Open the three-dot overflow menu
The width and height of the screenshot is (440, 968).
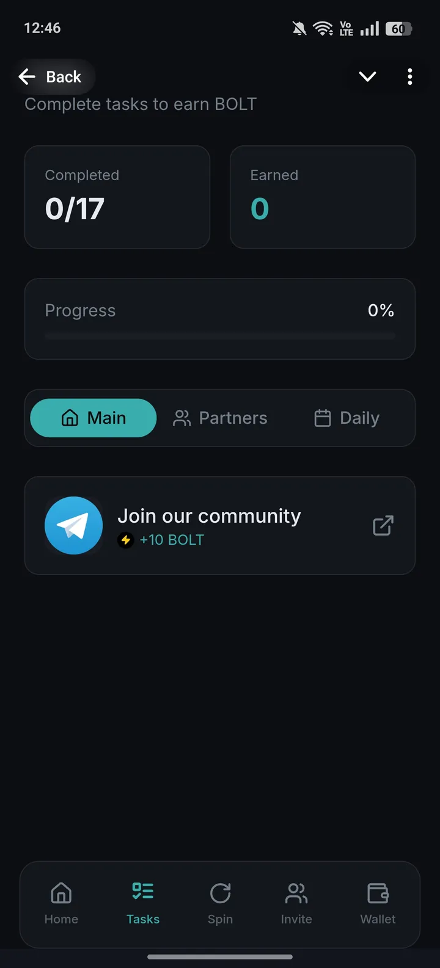[409, 76]
